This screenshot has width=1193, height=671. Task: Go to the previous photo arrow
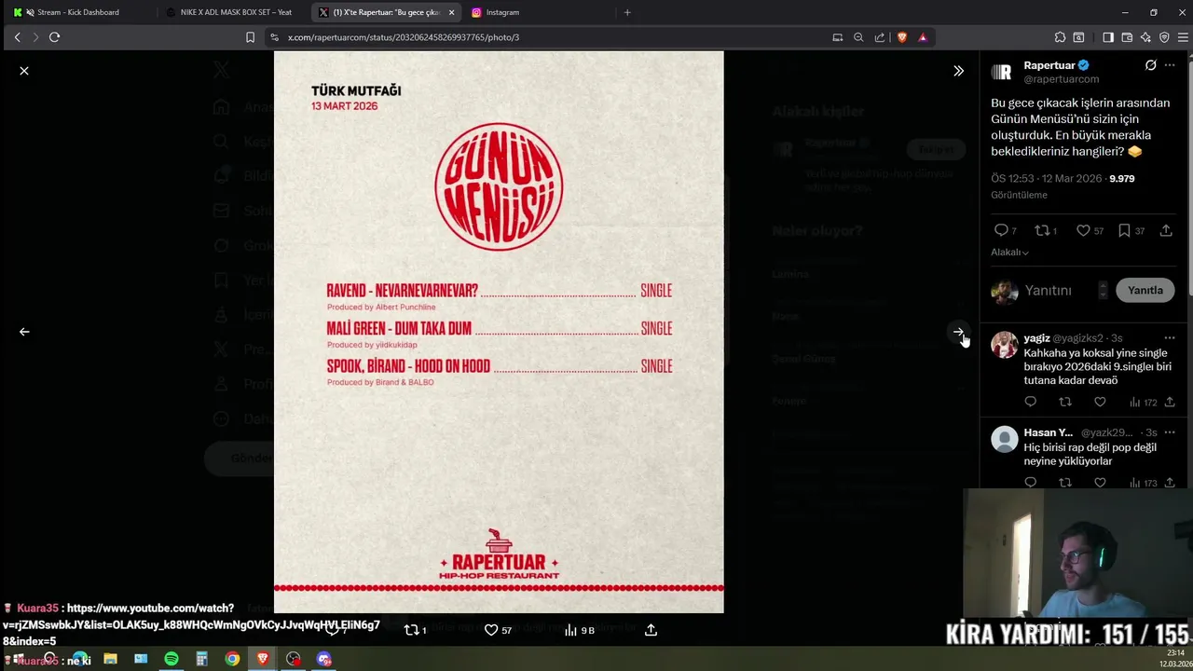click(24, 332)
